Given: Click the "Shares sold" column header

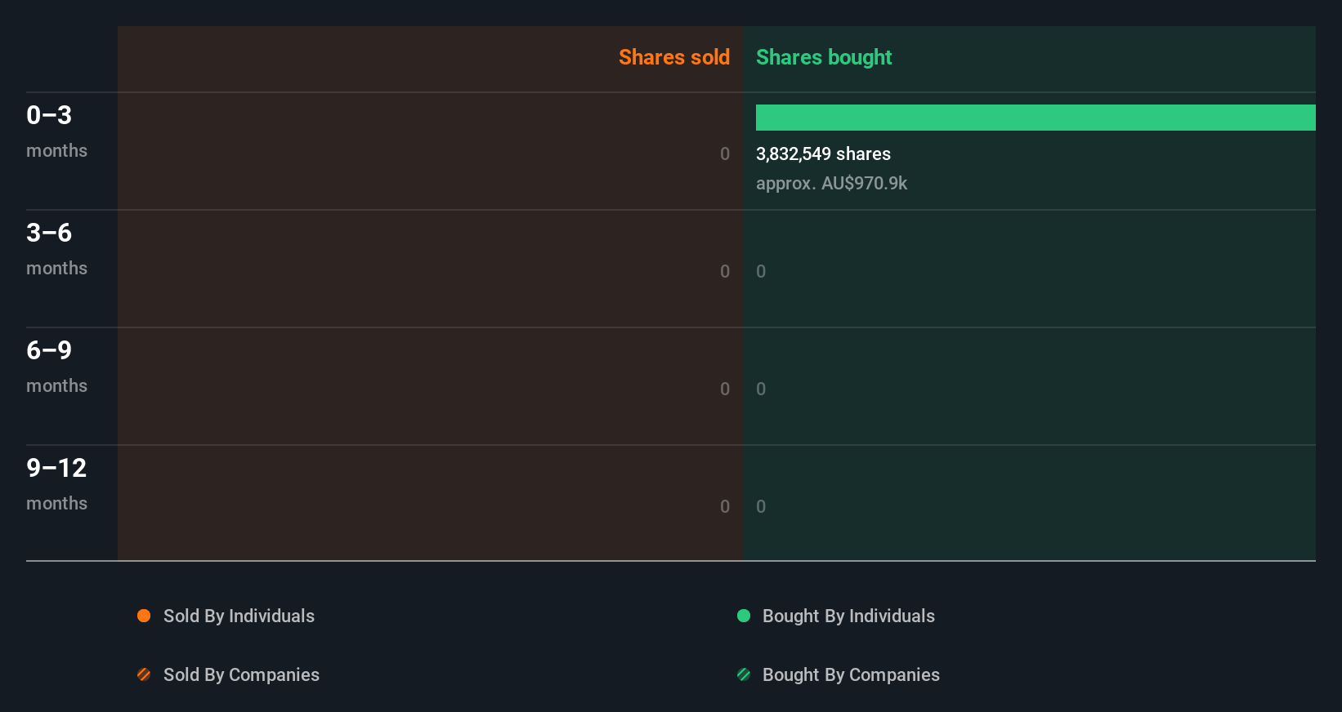Looking at the screenshot, I should coord(673,57).
